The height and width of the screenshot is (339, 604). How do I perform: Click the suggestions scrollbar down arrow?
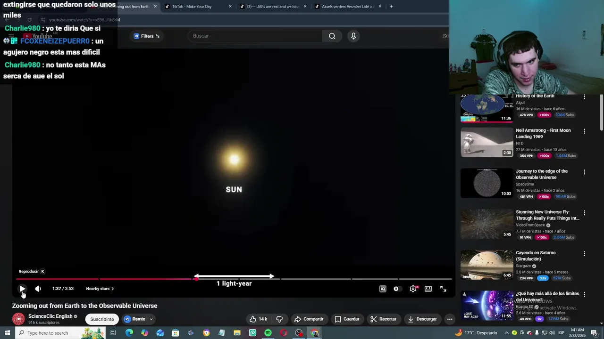(x=601, y=323)
